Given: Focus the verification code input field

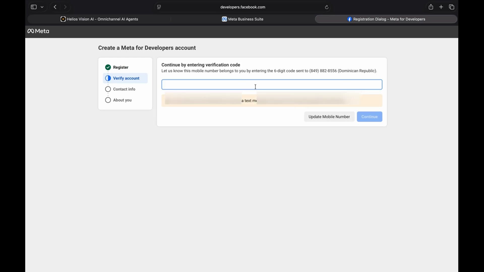Looking at the screenshot, I should pyautogui.click(x=272, y=85).
